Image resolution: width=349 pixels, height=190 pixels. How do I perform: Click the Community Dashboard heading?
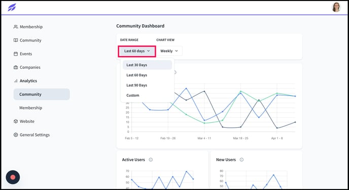click(140, 26)
